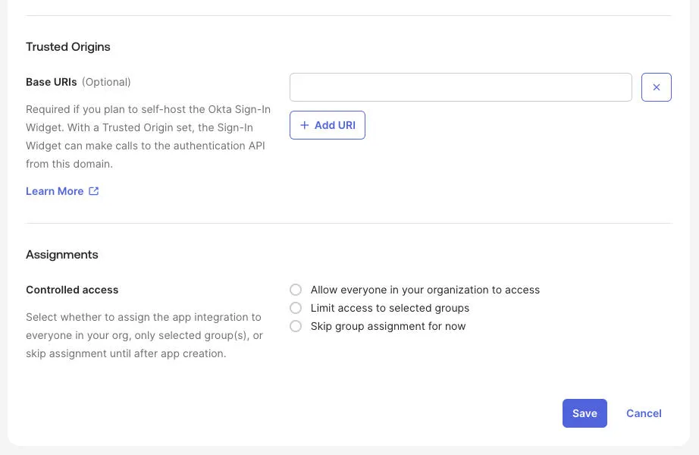Pick the Skip group assignment for now radio
The width and height of the screenshot is (699, 455).
click(296, 327)
